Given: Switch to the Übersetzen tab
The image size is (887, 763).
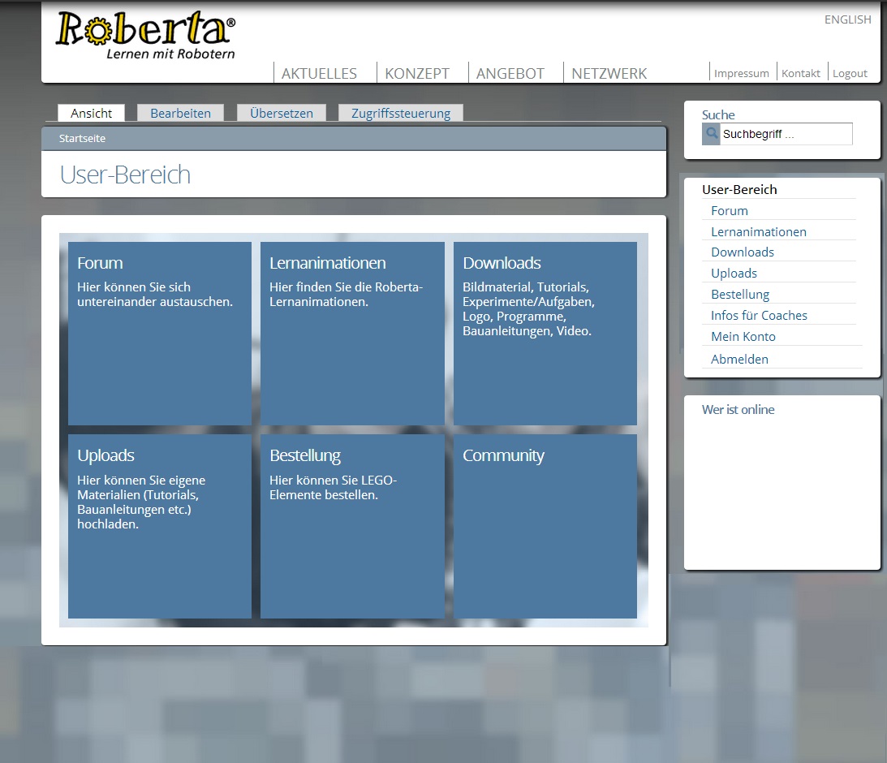Looking at the screenshot, I should click(x=281, y=113).
